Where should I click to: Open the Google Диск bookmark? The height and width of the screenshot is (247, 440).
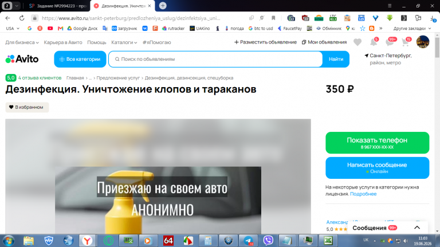tap(82, 28)
